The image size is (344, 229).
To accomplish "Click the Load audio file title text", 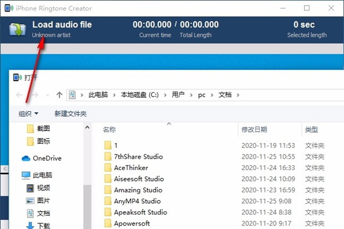I will [62, 25].
